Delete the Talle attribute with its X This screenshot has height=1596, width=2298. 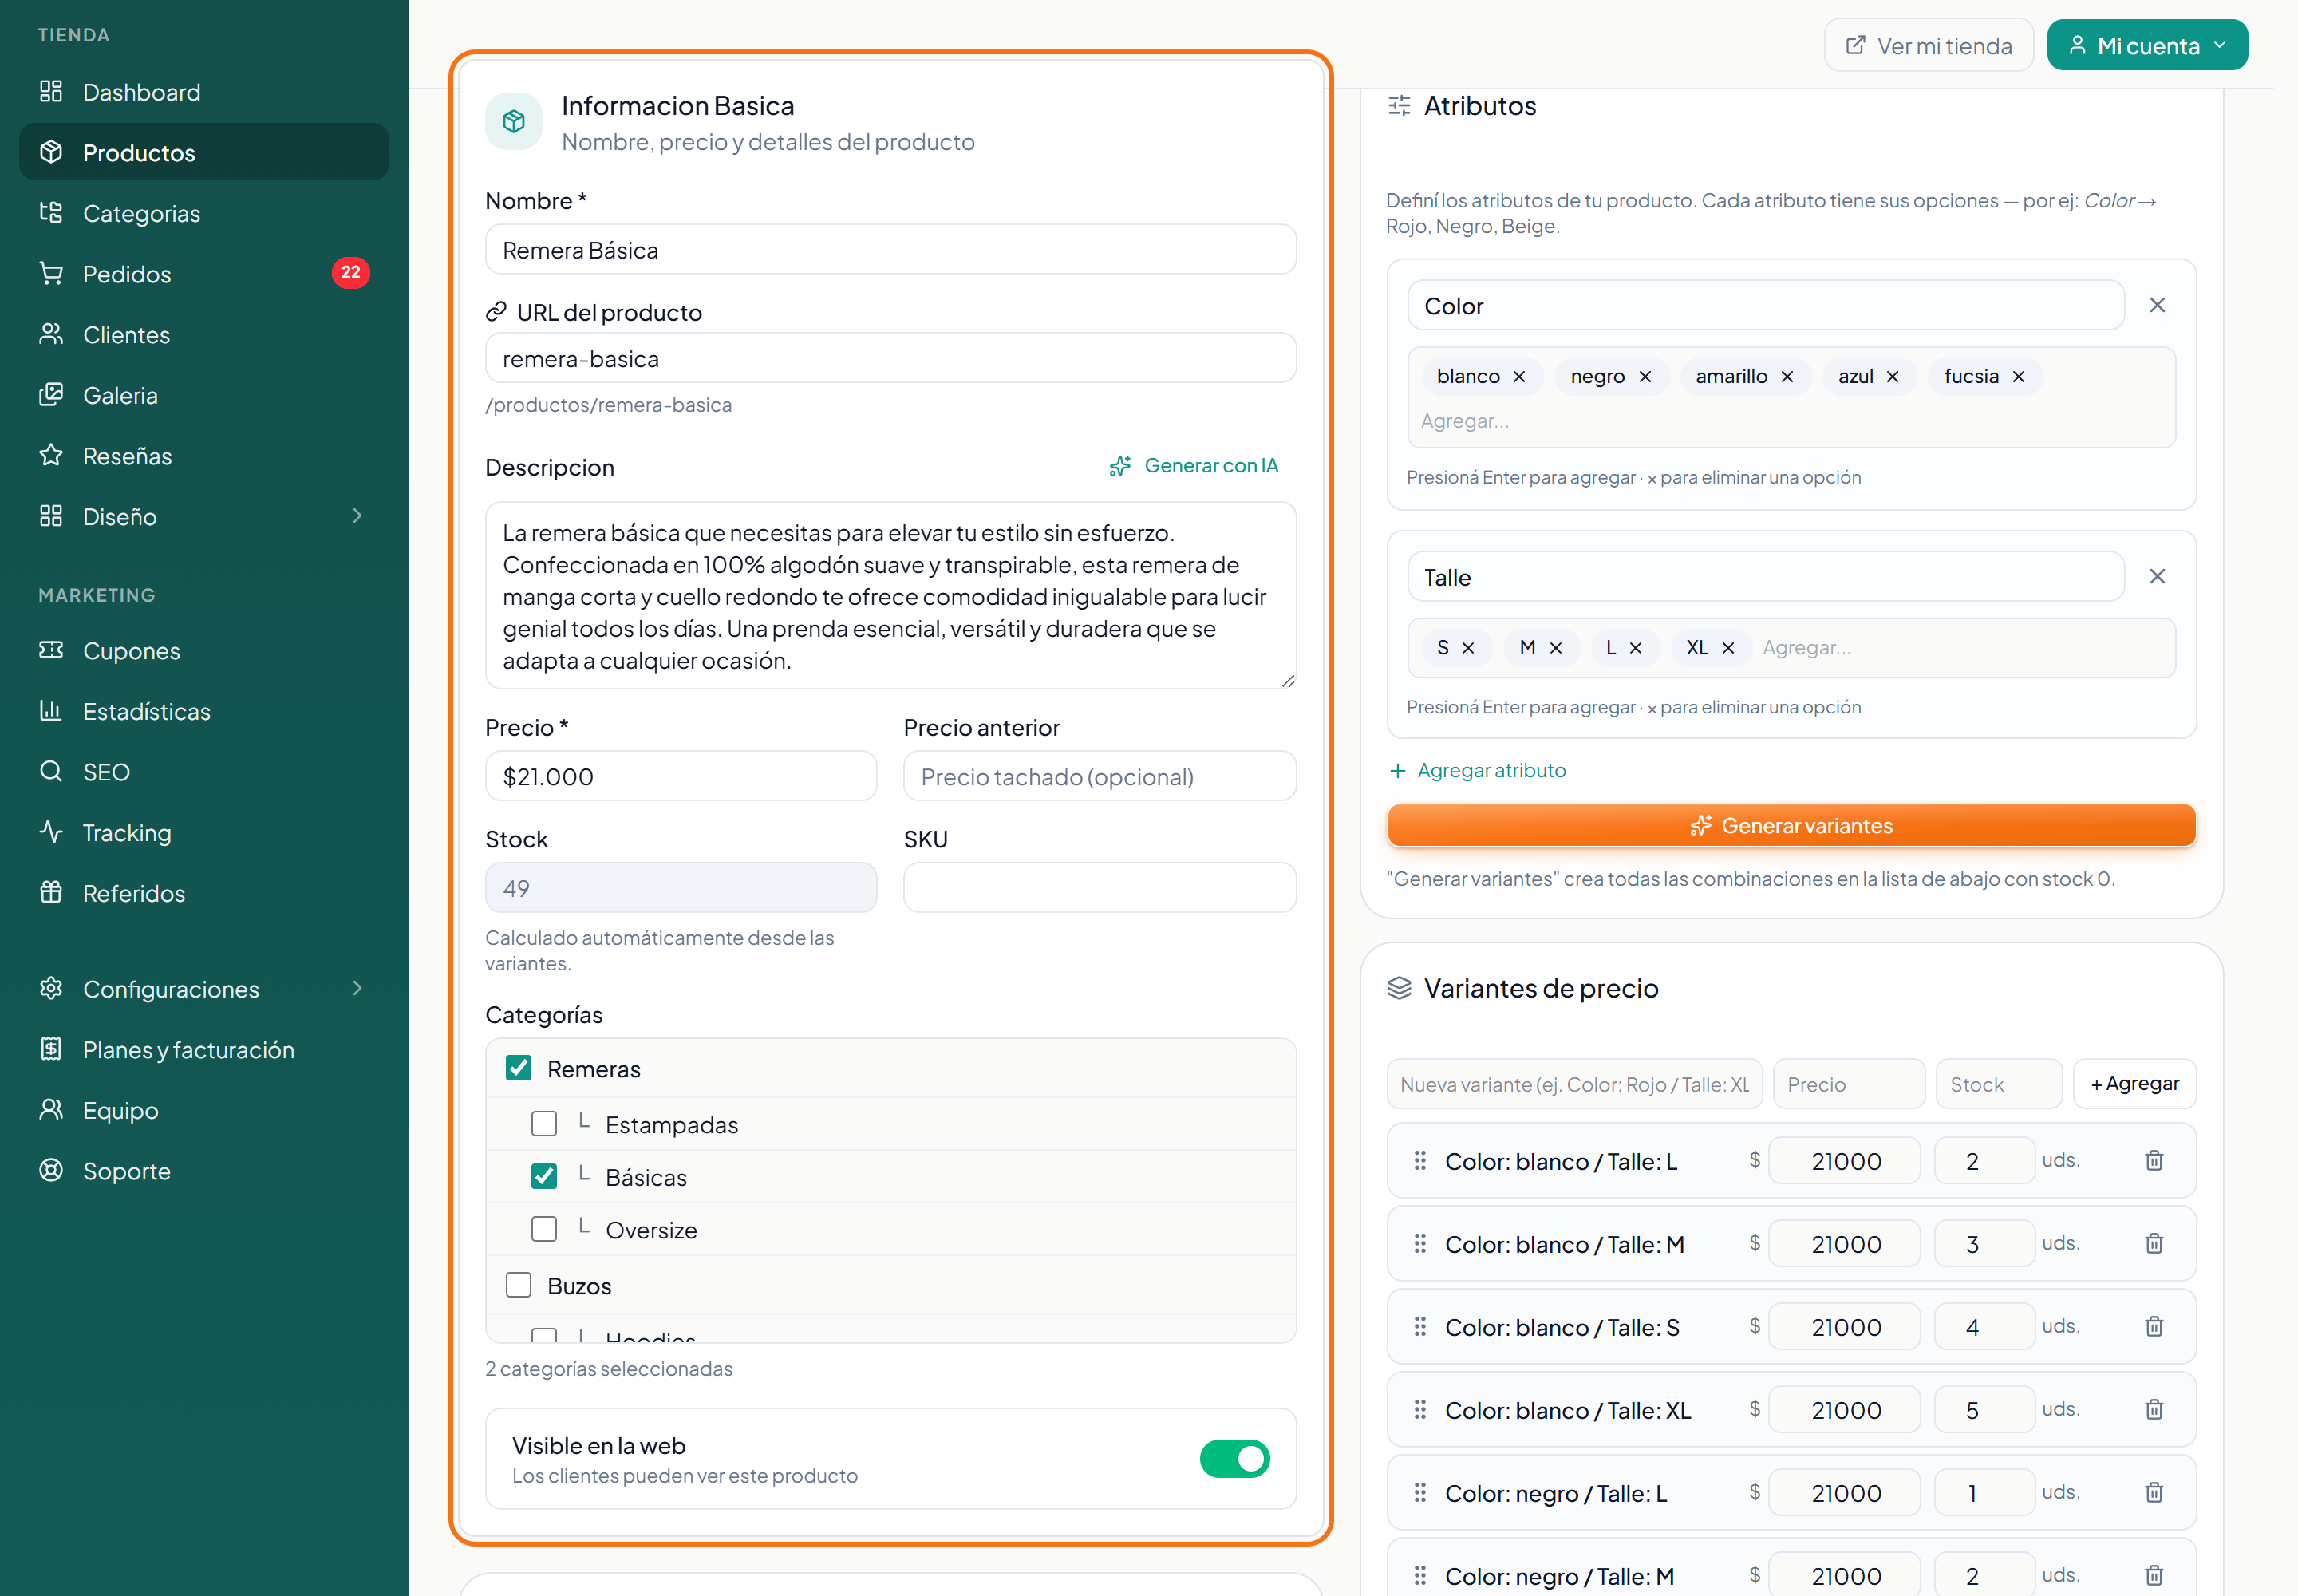coord(2157,576)
